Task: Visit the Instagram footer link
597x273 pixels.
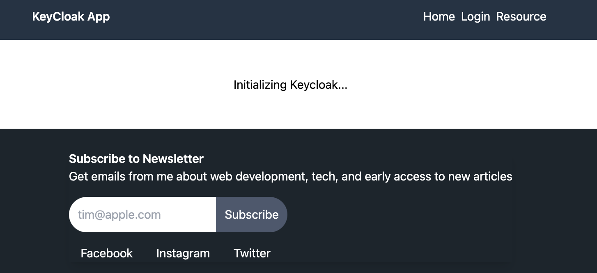Action: (x=183, y=253)
